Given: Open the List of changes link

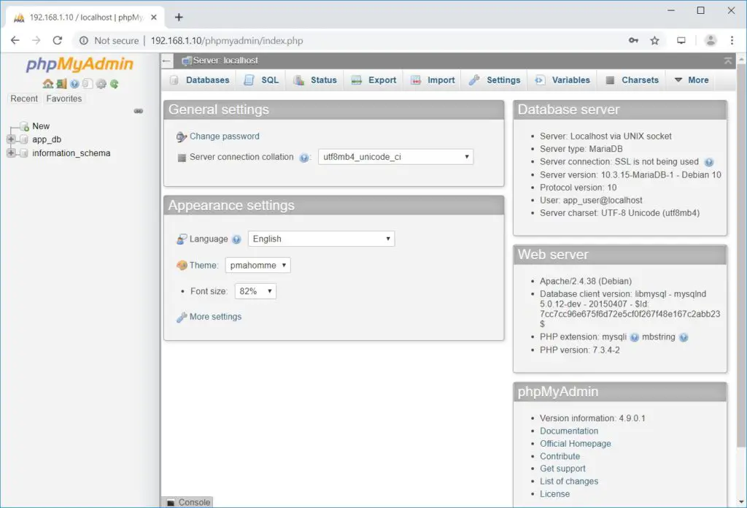Looking at the screenshot, I should click(569, 482).
